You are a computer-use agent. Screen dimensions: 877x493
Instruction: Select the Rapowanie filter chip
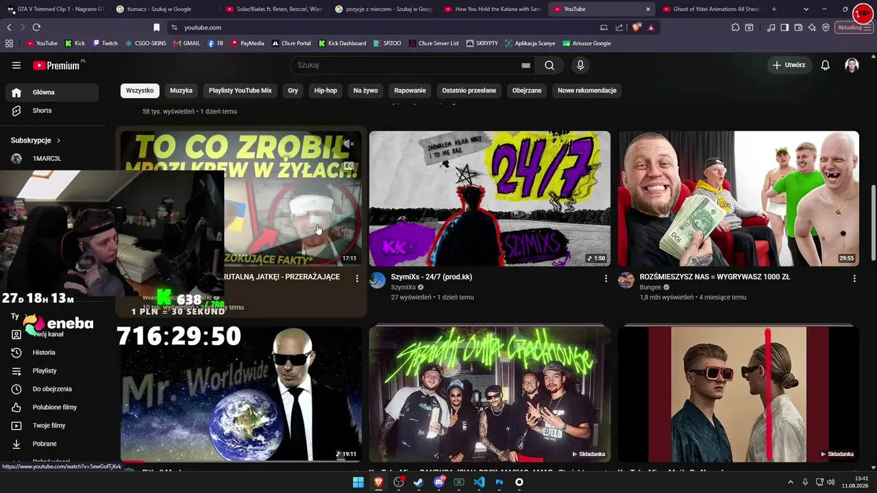click(410, 90)
